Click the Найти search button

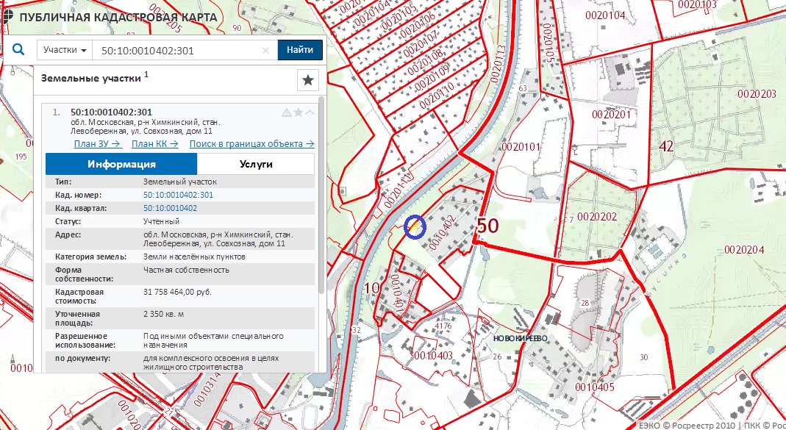300,50
